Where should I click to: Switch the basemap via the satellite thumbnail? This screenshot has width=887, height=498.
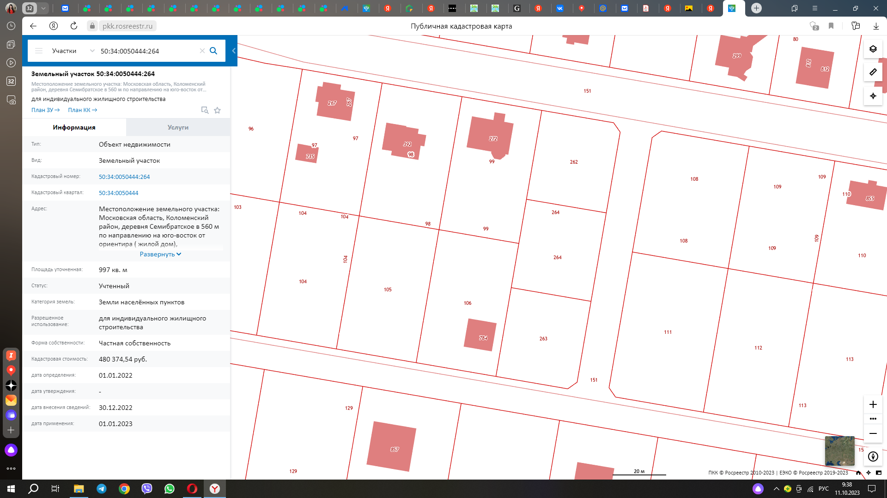coord(839,451)
